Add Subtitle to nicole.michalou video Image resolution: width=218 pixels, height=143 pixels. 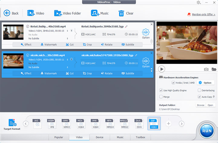(x=128, y=73)
